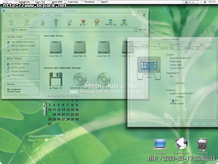This screenshot has height=164, width=218.
Task: Click the Go arrow beside address bar
Action: (x=142, y=30)
